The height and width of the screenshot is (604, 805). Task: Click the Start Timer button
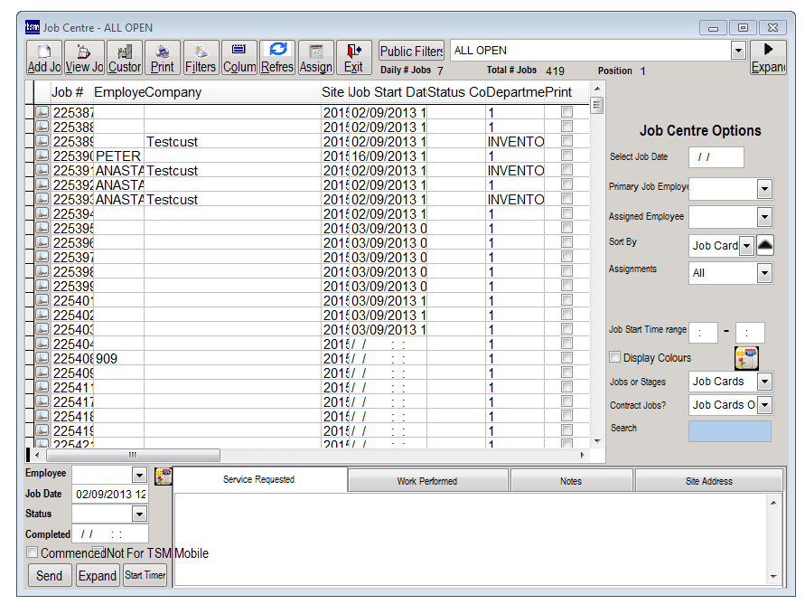[x=145, y=576]
